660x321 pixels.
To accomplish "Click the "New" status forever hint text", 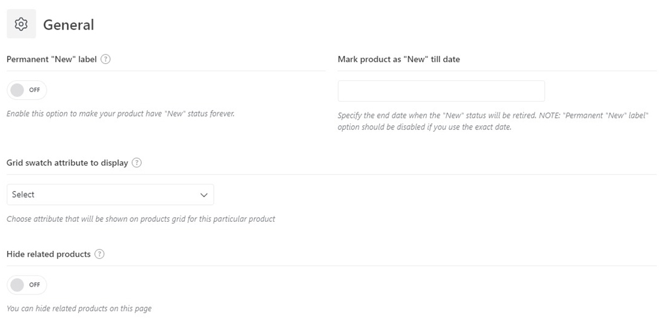I will click(120, 114).
